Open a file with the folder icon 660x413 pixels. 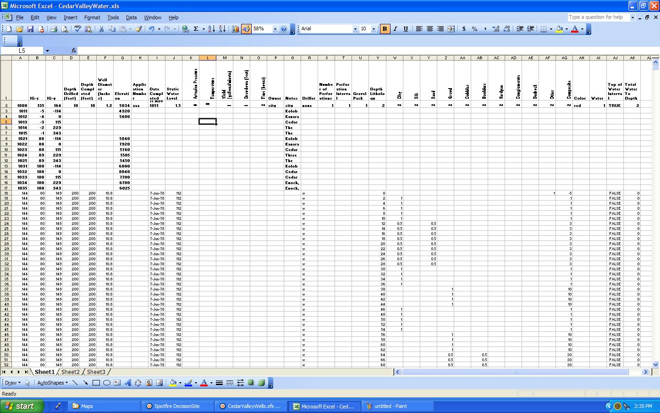[x=19, y=29]
